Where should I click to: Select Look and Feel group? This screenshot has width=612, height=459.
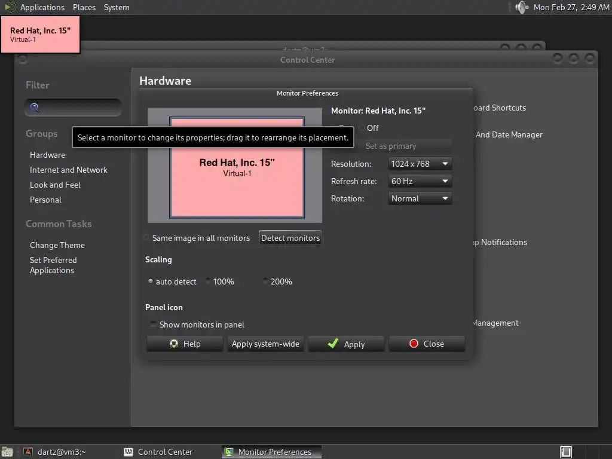tap(55, 185)
